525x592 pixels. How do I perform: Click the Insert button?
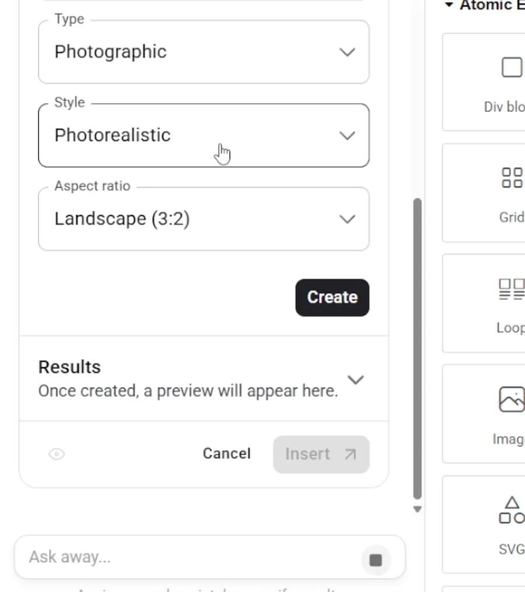coord(321,454)
